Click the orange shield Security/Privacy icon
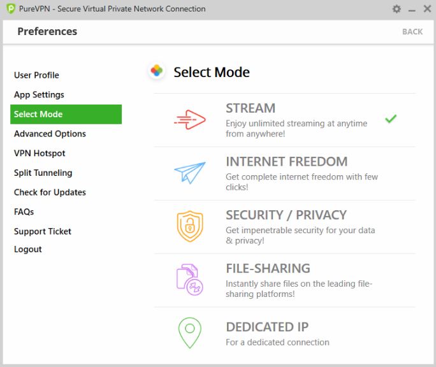 [x=190, y=226]
